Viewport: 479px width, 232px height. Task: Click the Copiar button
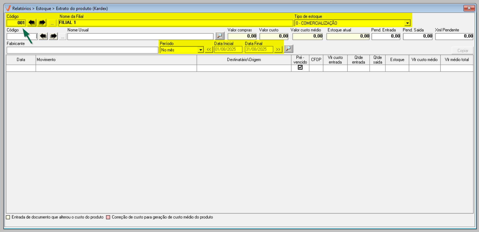(x=462, y=51)
